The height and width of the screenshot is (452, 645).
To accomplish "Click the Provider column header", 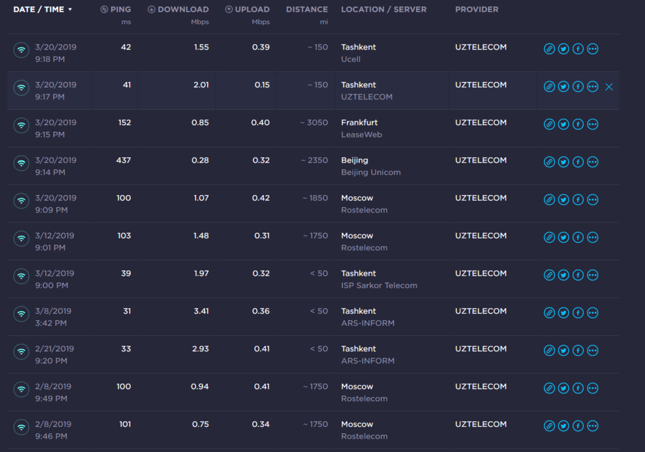I will [x=476, y=10].
